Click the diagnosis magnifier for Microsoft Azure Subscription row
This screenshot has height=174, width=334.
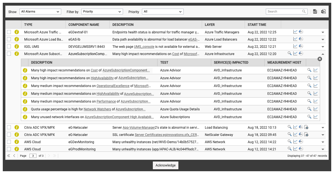coord(290,53)
